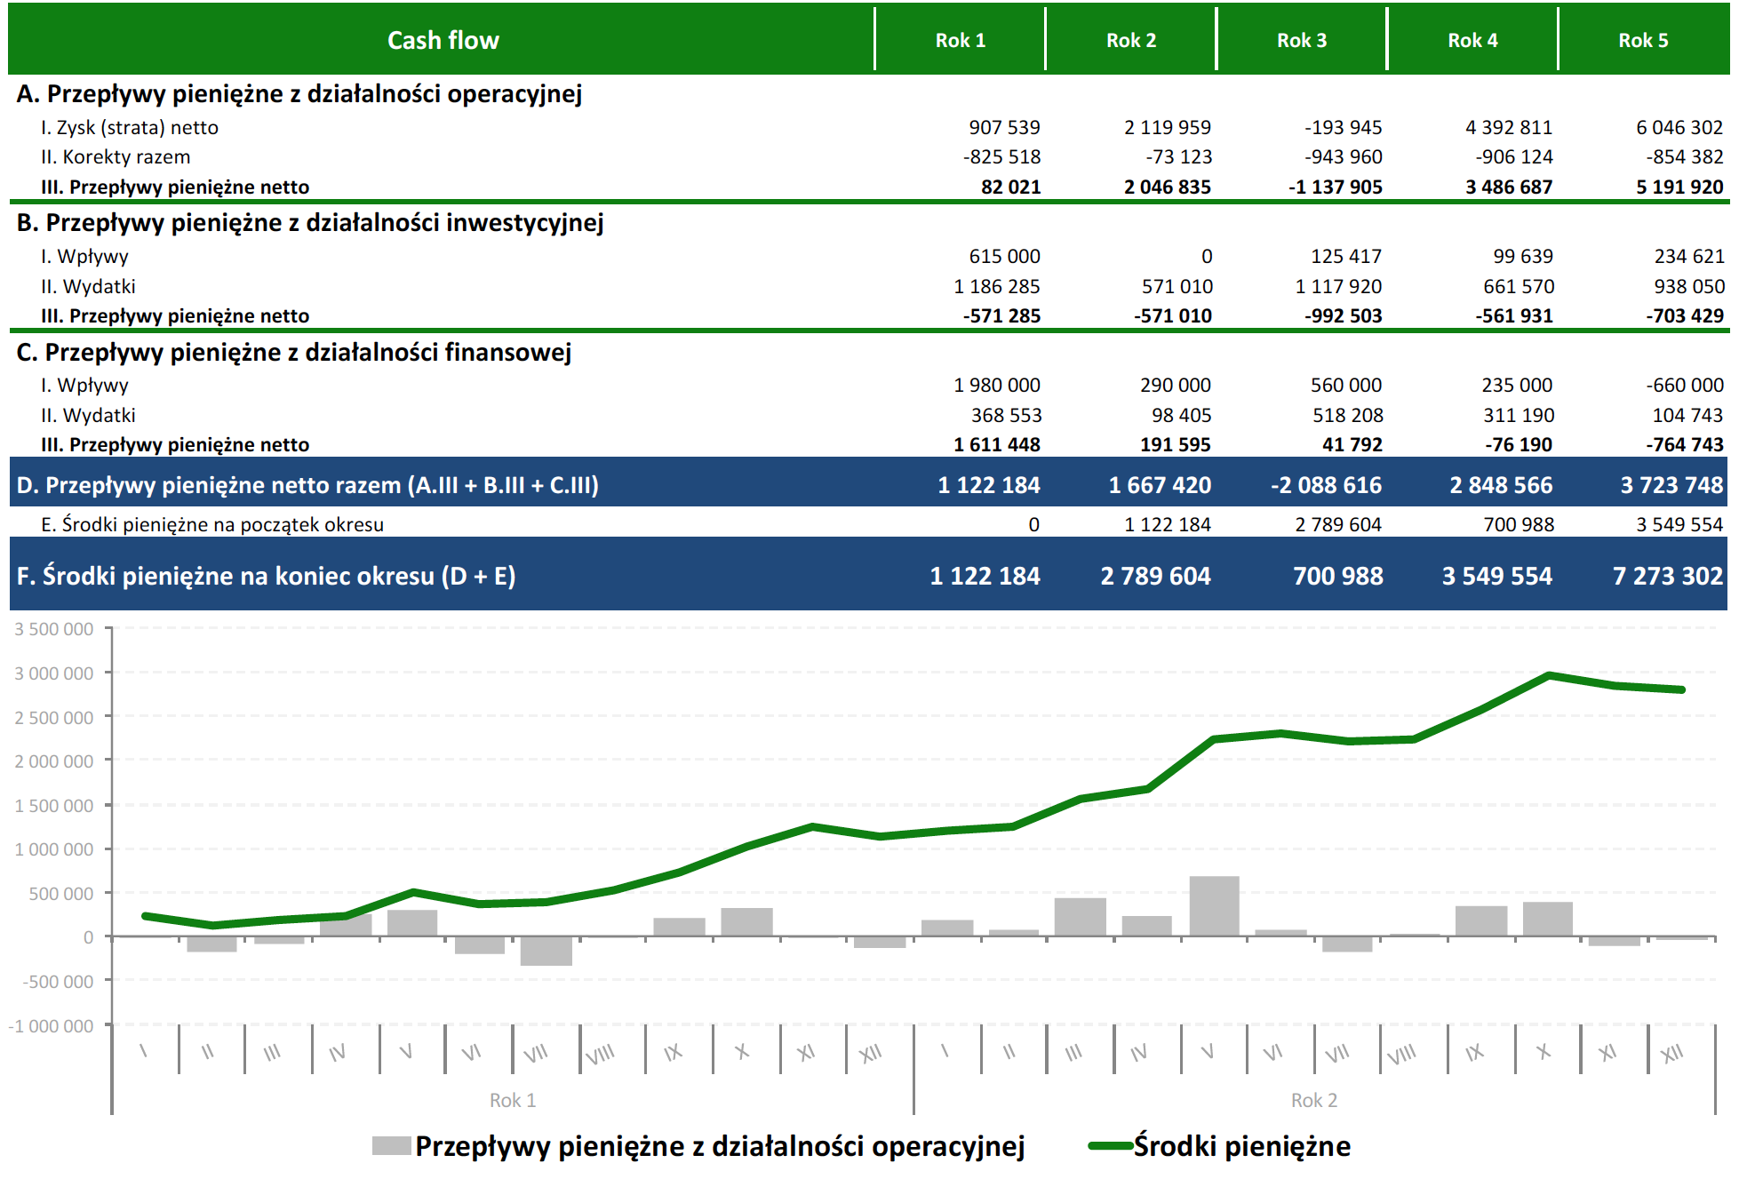This screenshot has width=1739, height=1179.
Task: Click section B investing activities heading
Action: coord(310,223)
